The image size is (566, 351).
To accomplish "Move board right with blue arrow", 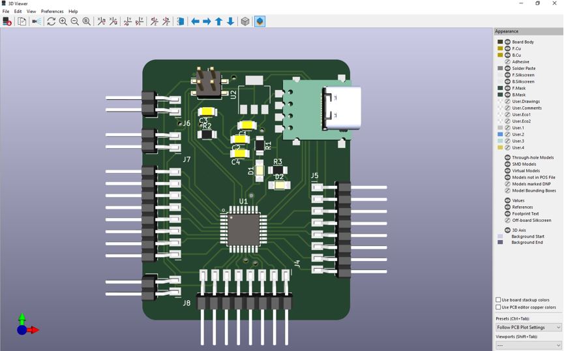I will click(207, 22).
